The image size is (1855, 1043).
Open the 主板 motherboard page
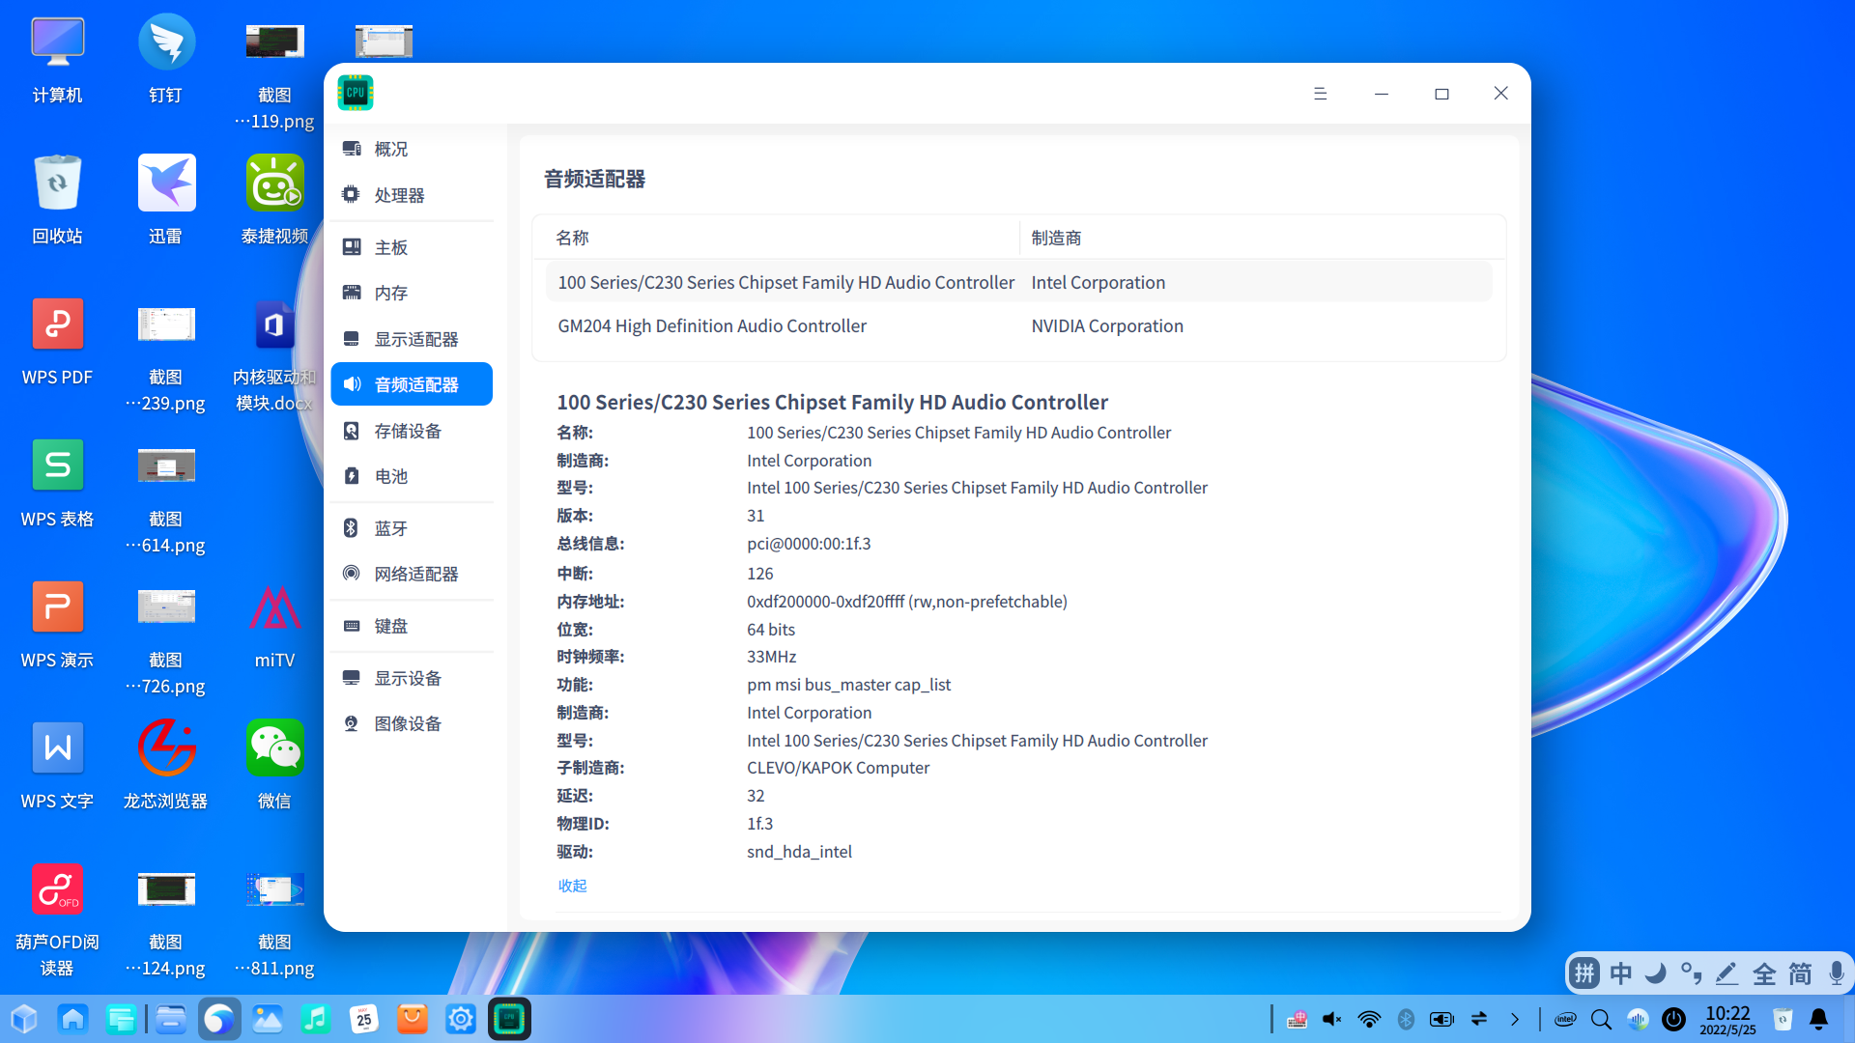click(x=412, y=247)
